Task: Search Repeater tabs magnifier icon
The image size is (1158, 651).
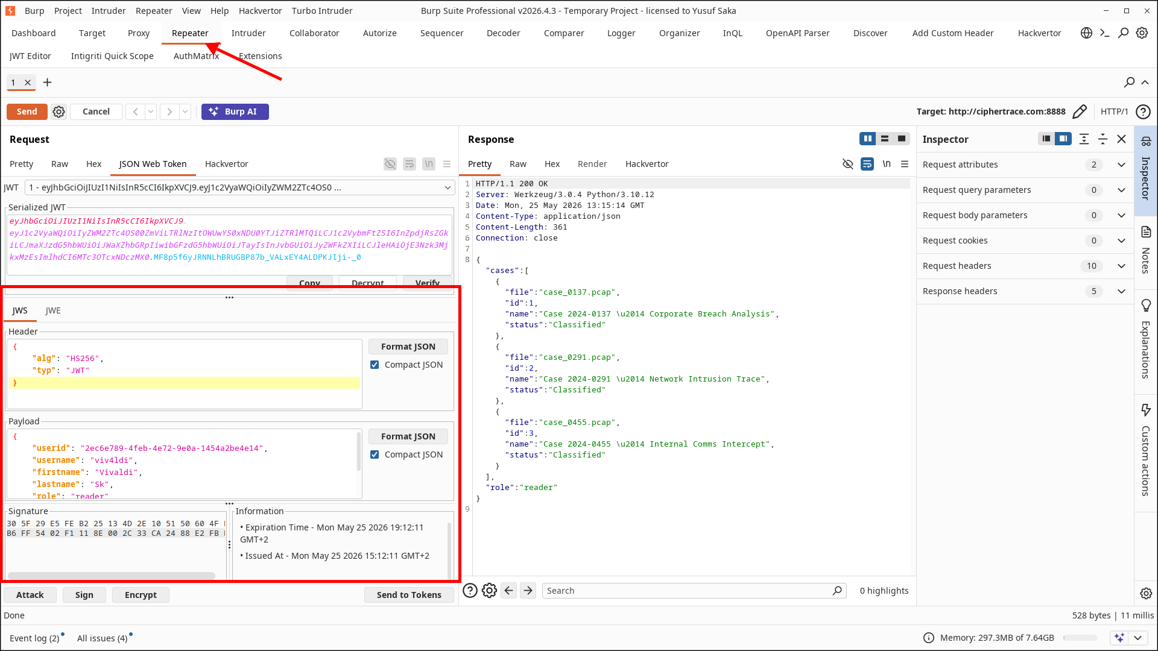Action: 1129,83
